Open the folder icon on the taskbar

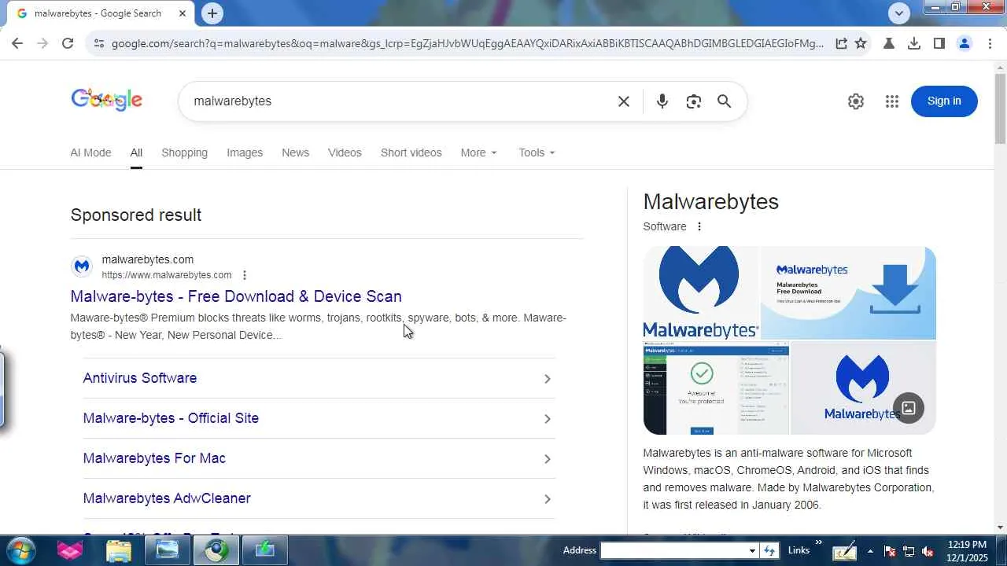coord(118,551)
